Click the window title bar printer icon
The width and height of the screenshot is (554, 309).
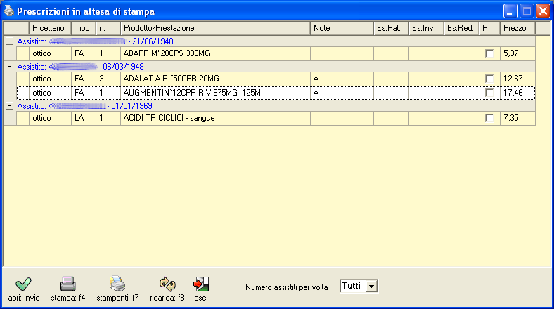coord(9,12)
